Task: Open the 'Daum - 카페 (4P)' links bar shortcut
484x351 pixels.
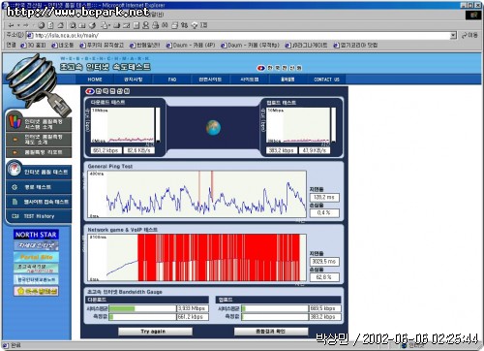Action: (x=191, y=46)
